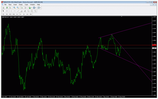This screenshot has width=158, height=99.
Task: Select the vertical cycle lines tool
Action: pyautogui.click(x=28, y=11)
